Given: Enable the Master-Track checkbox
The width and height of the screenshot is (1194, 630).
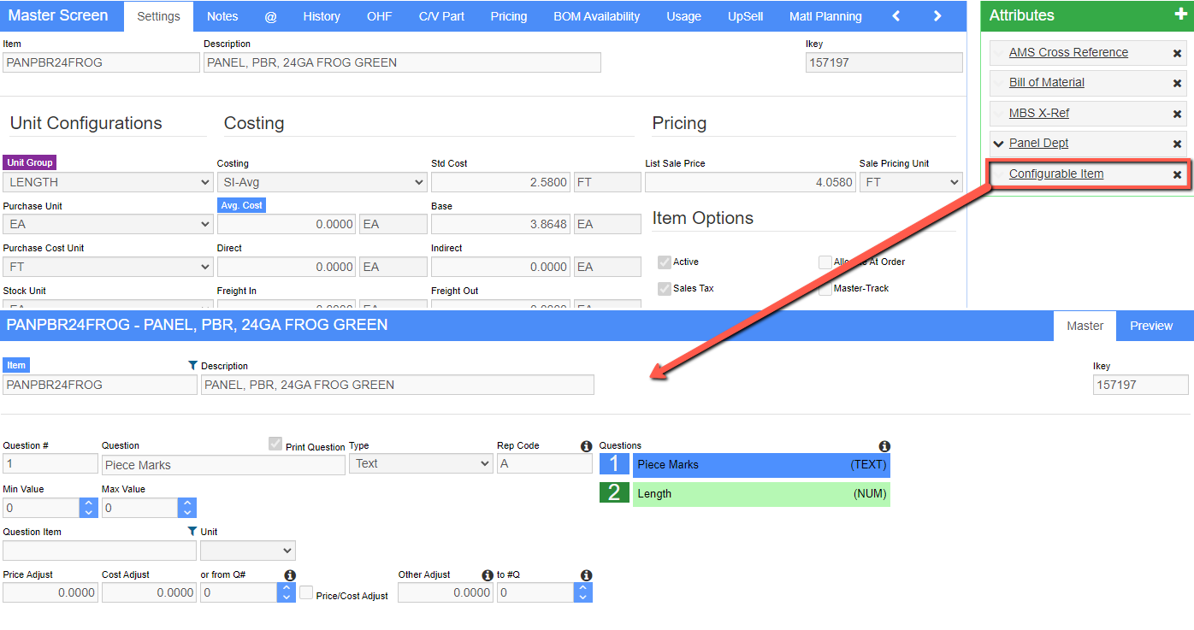Looking at the screenshot, I should [825, 289].
